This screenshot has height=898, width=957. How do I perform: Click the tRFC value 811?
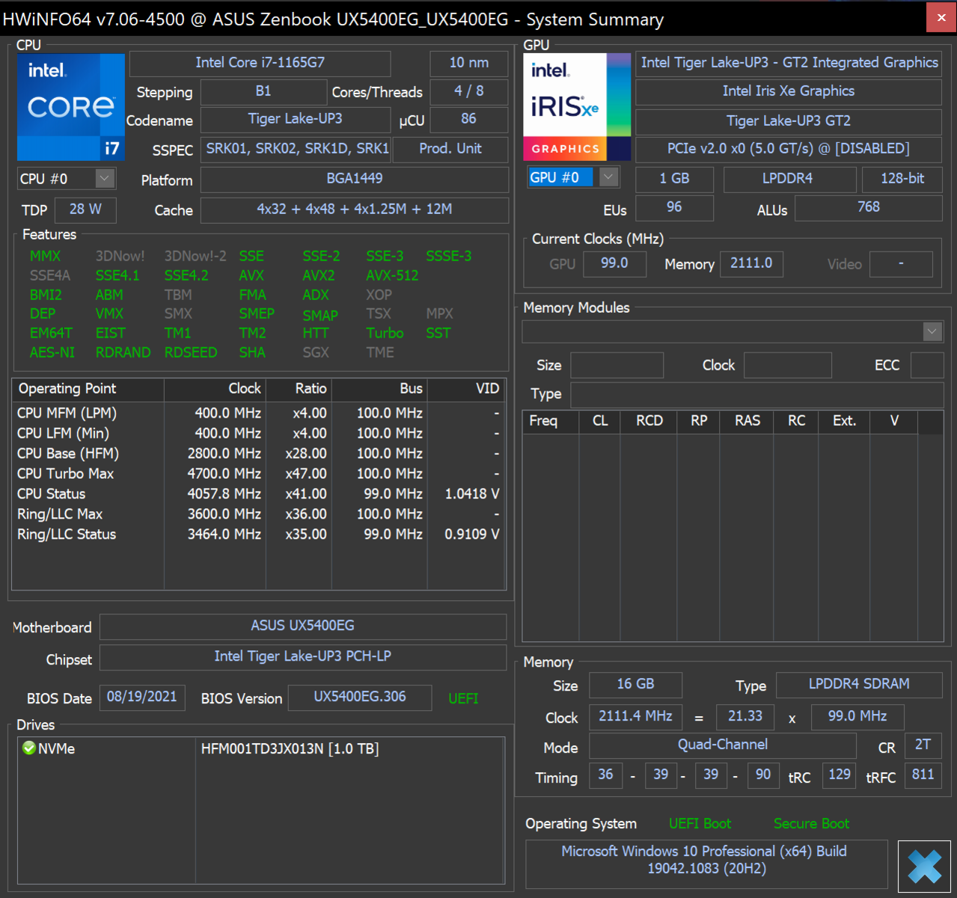click(x=923, y=775)
